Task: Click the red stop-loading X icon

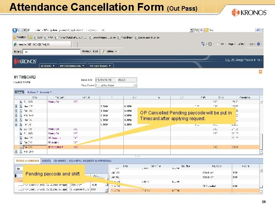Action: tap(201, 30)
